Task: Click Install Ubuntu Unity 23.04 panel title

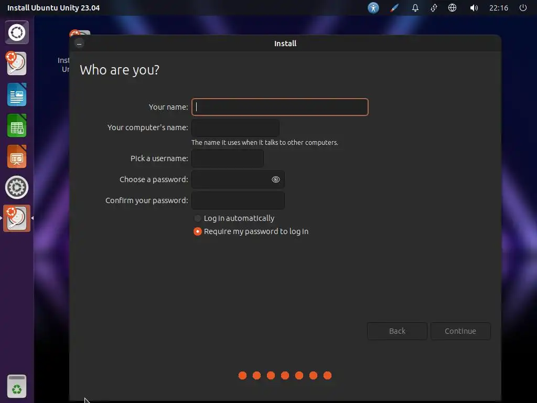Action: click(53, 7)
